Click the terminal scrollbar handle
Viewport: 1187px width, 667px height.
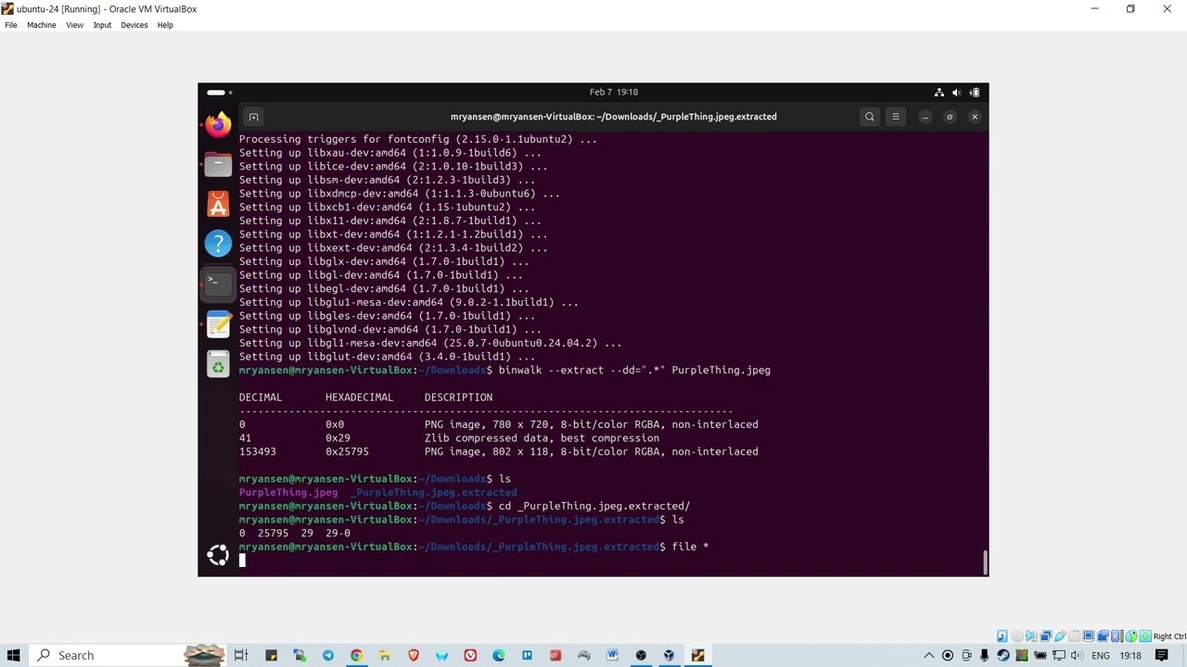[x=985, y=561]
